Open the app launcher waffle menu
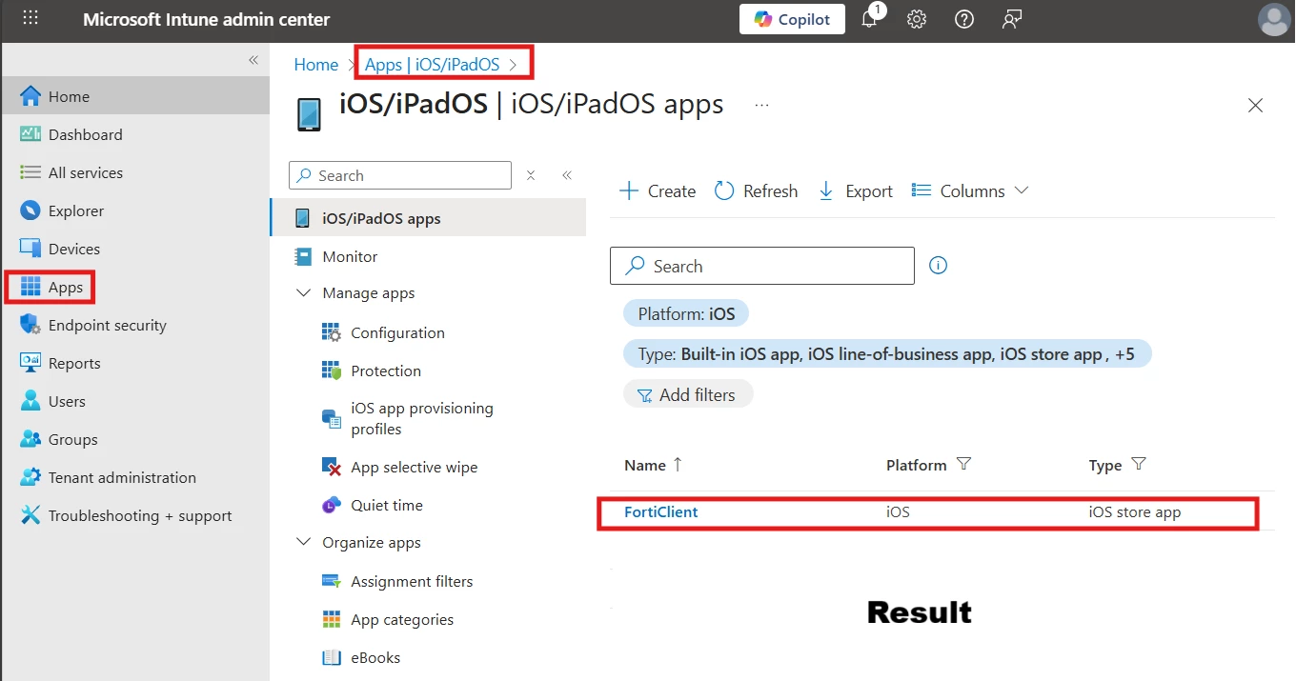1296x681 pixels. pos(30,19)
